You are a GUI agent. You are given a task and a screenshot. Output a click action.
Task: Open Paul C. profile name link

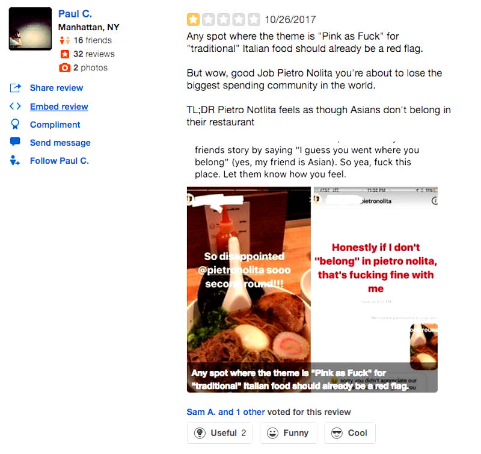pos(75,14)
